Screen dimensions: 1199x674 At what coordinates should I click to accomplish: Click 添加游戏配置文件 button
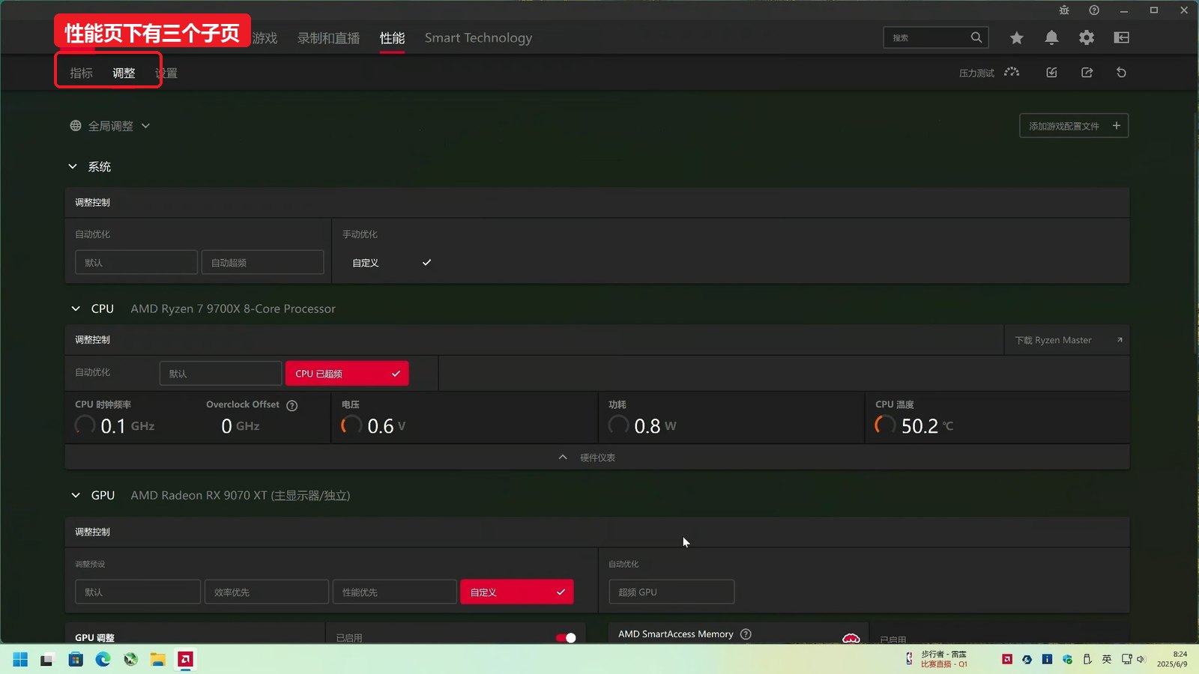coord(1074,126)
